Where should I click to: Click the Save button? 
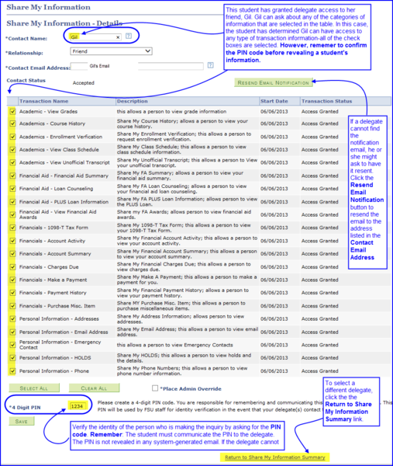tap(22, 421)
